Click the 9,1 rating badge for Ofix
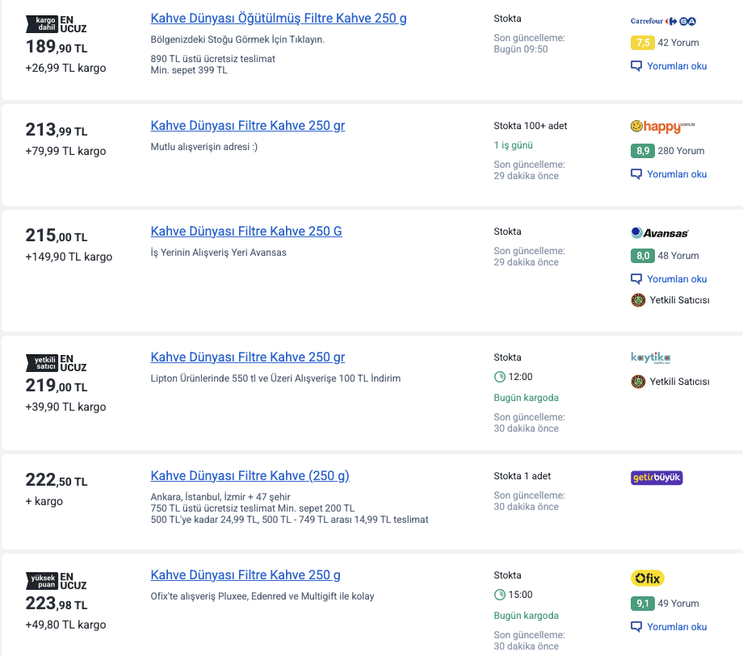This screenshot has height=656, width=743. pos(642,604)
